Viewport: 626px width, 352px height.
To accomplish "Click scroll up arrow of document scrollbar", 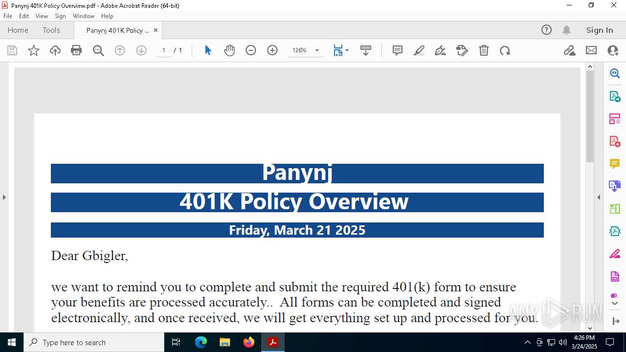I will tap(590, 66).
